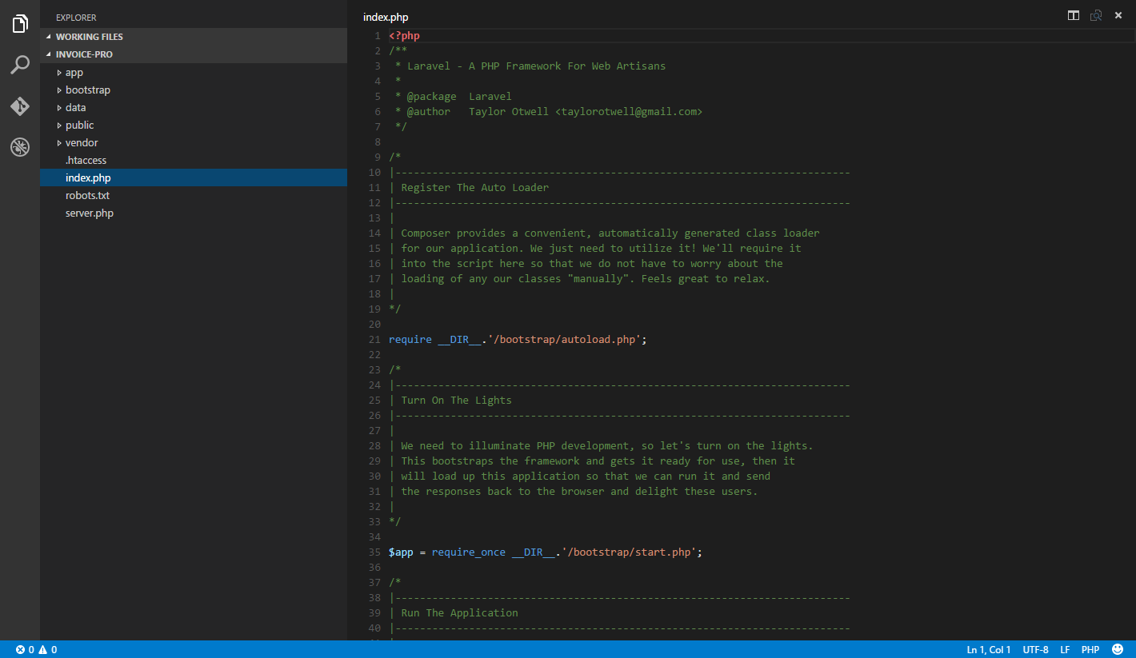Collapse the WORKING FILES section
The width and height of the screenshot is (1136, 658).
click(x=194, y=37)
